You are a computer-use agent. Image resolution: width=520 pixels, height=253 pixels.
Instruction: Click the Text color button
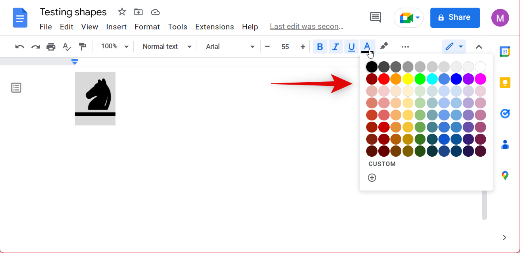(367, 47)
